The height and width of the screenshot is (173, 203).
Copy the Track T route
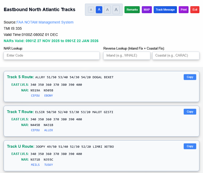point(190,112)
